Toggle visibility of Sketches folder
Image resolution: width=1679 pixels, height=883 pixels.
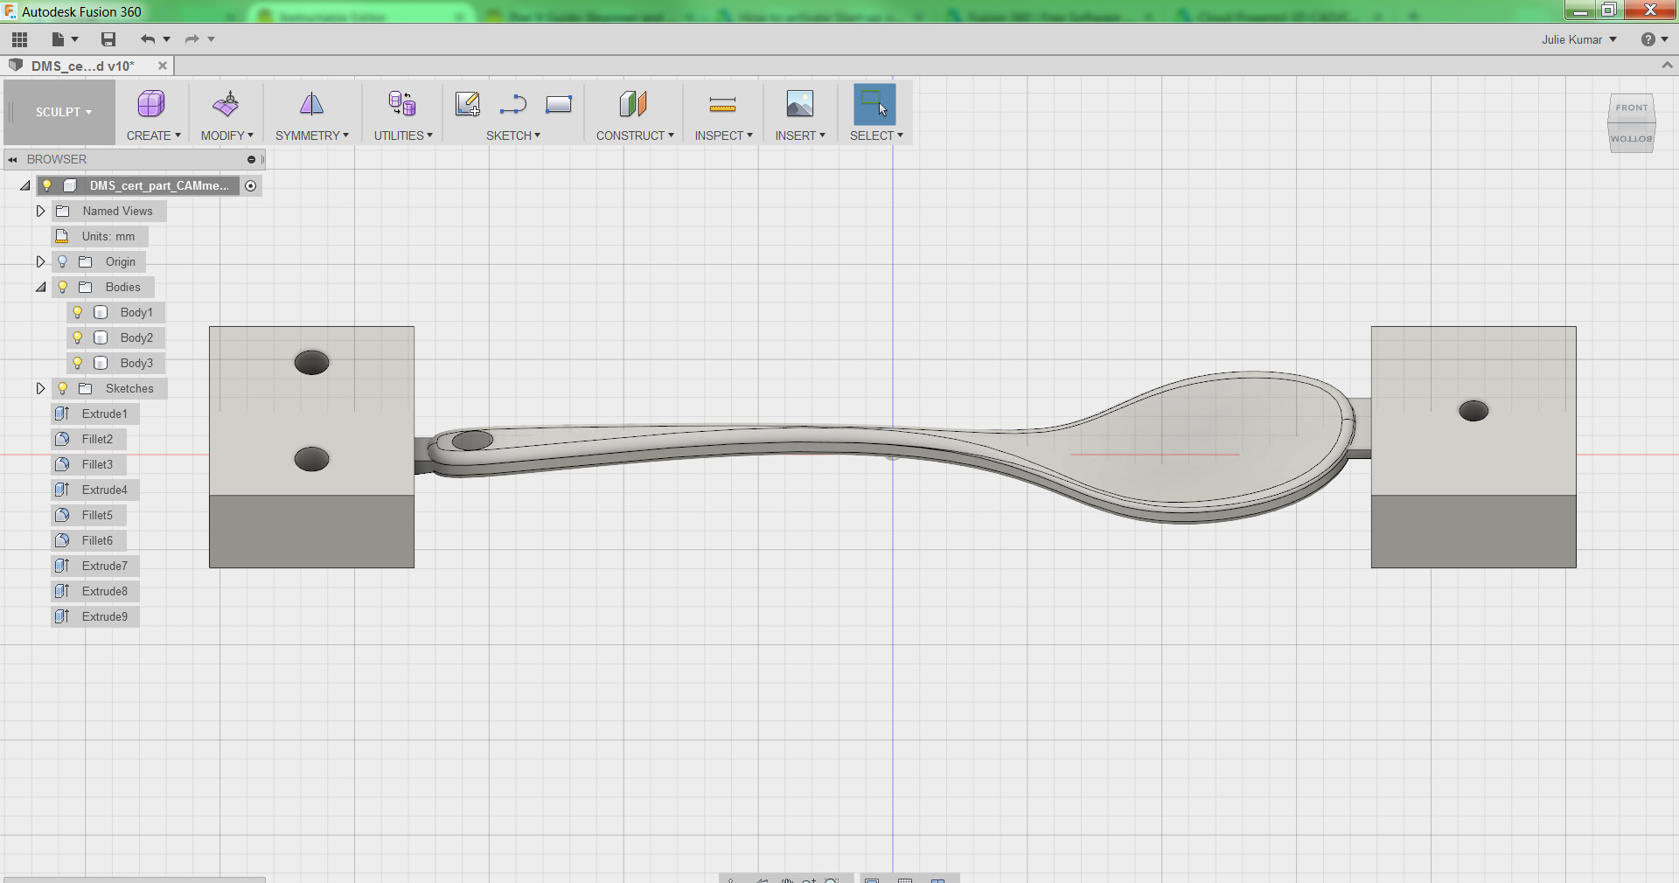tap(62, 388)
